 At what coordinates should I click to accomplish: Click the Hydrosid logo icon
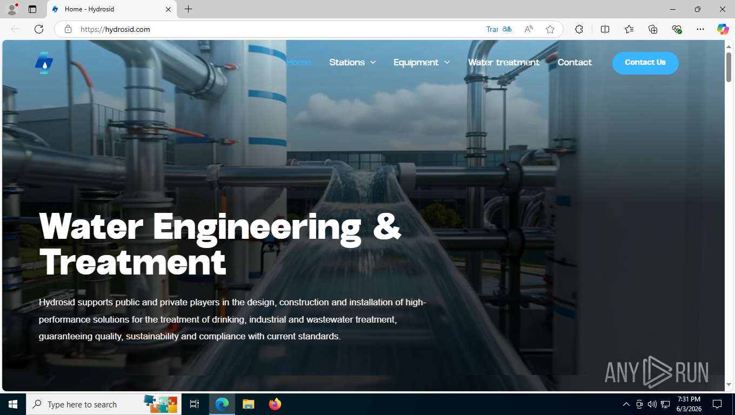pos(44,63)
